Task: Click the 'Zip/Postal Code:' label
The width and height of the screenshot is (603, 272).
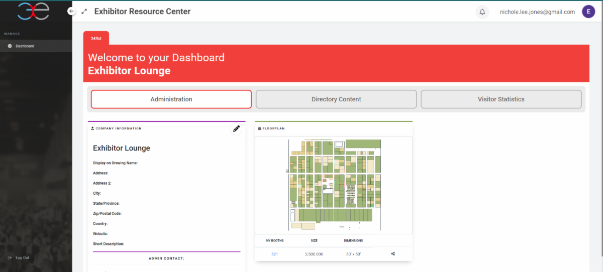Action: tap(107, 213)
